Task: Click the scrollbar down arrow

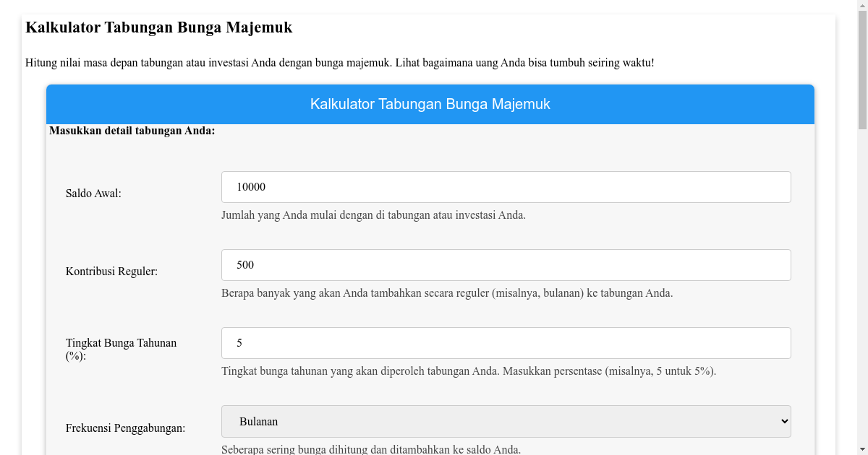Action: point(862,449)
